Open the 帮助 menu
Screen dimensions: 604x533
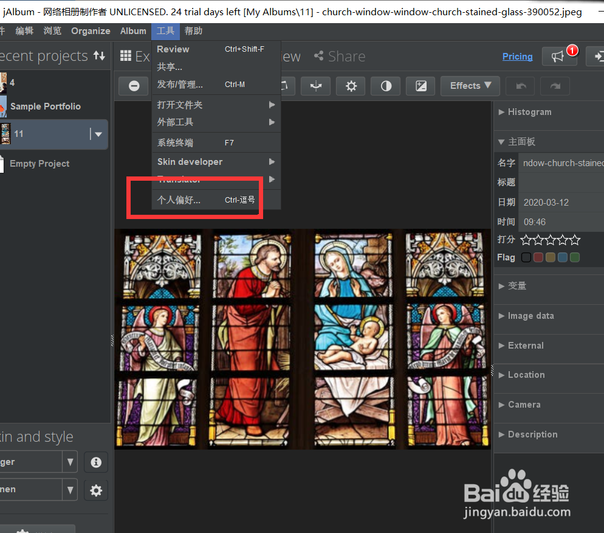point(193,31)
